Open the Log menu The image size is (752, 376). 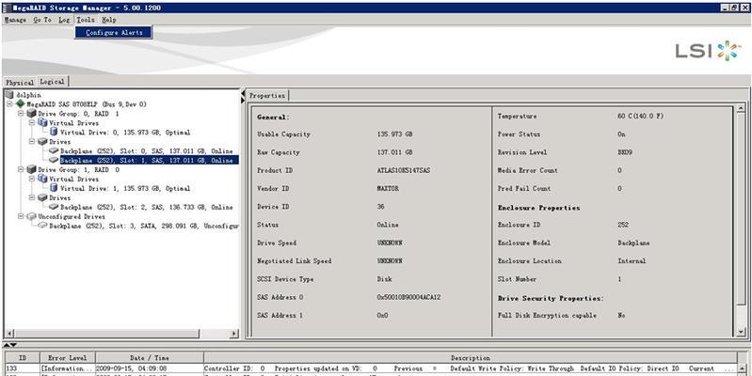click(64, 20)
